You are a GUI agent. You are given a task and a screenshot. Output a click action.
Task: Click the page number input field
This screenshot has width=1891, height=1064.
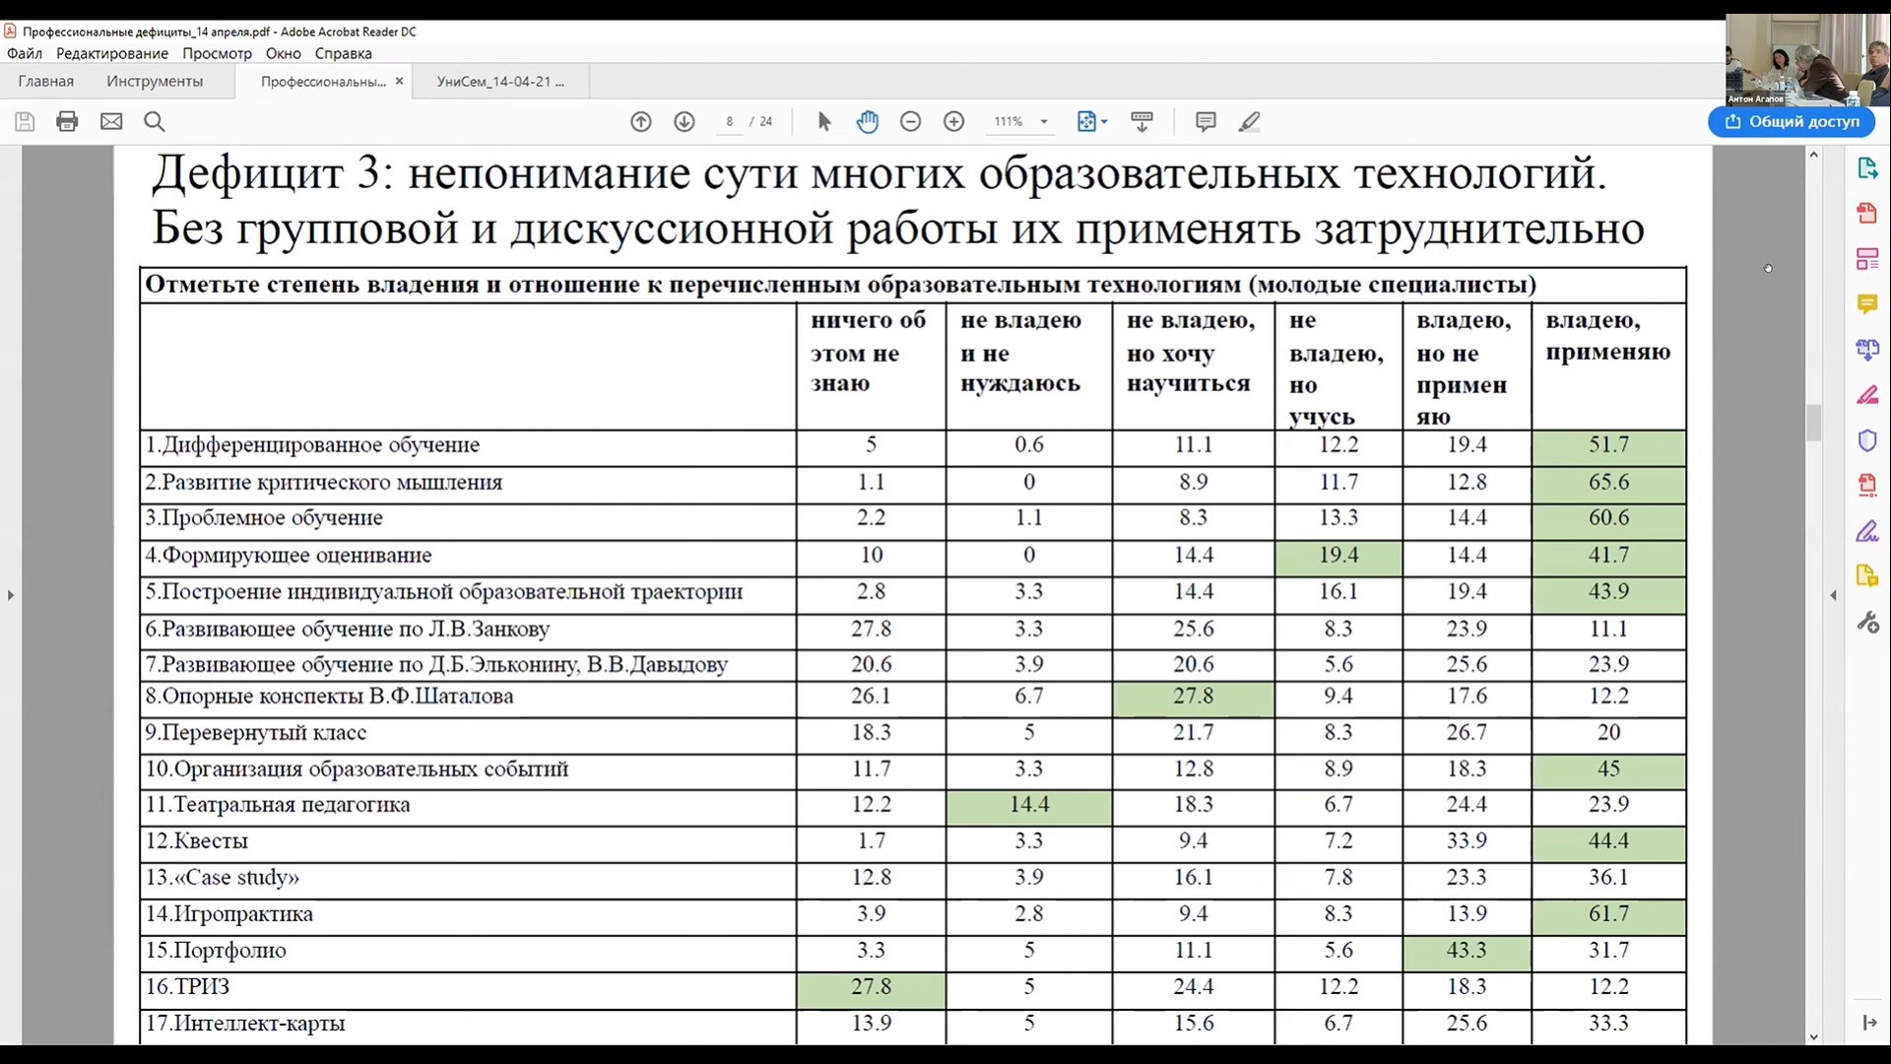coord(730,121)
